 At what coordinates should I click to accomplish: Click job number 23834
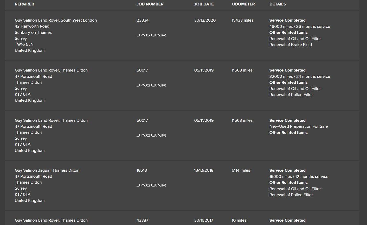pyautogui.click(x=143, y=20)
